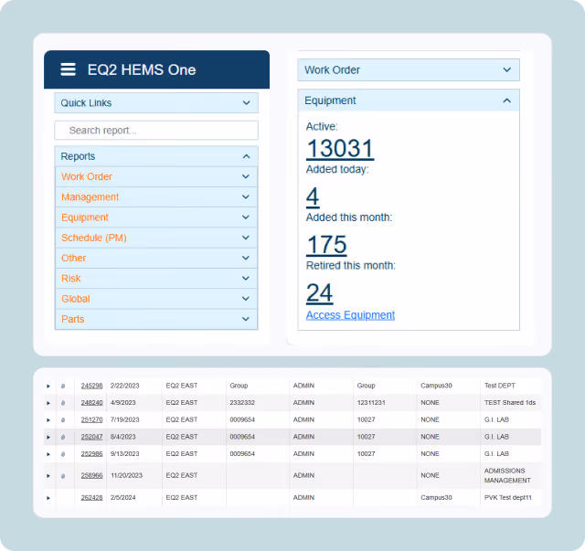Expand the Equipment reports category
The height and width of the screenshot is (551, 585).
[156, 217]
